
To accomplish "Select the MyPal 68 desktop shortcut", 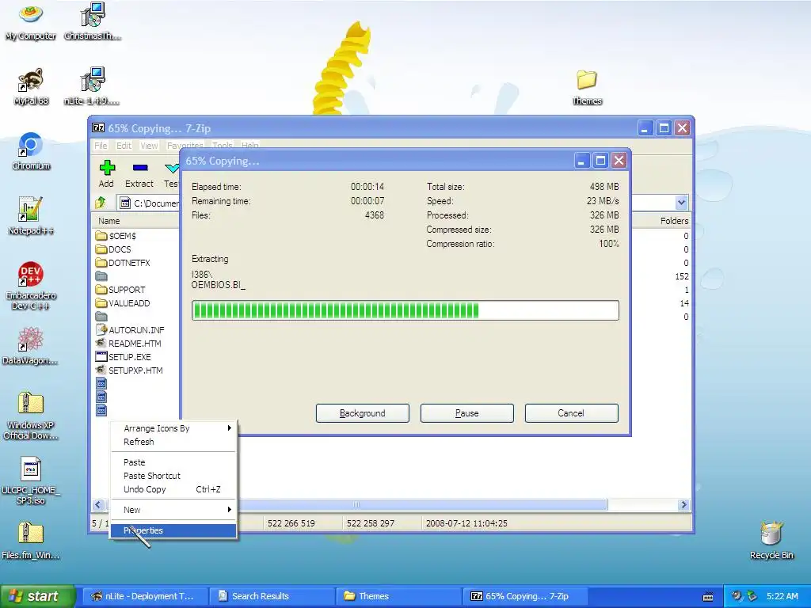I will click(31, 87).
